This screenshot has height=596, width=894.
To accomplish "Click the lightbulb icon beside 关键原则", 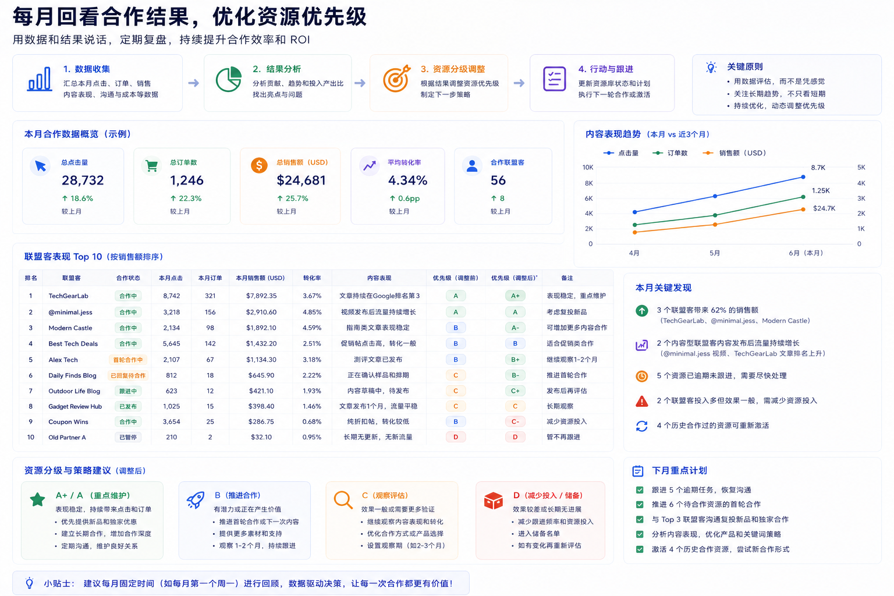I will [711, 68].
